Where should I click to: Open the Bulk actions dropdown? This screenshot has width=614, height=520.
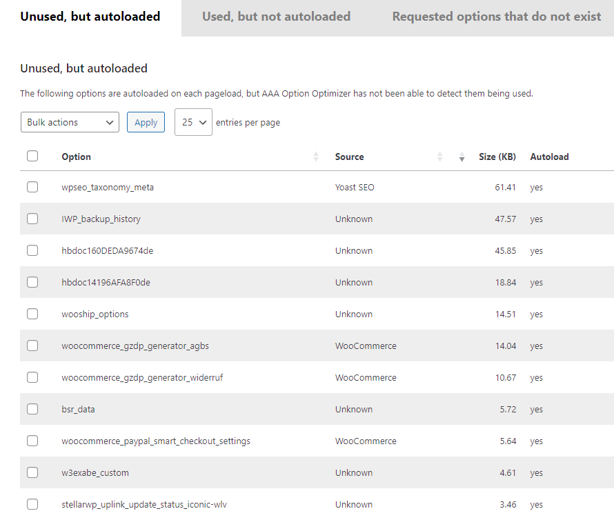coord(70,122)
